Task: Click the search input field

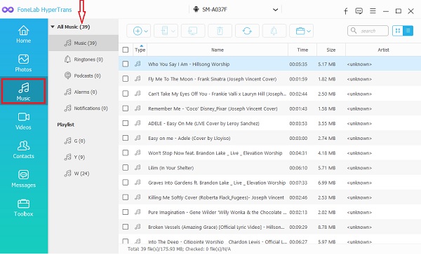Action: point(368,31)
